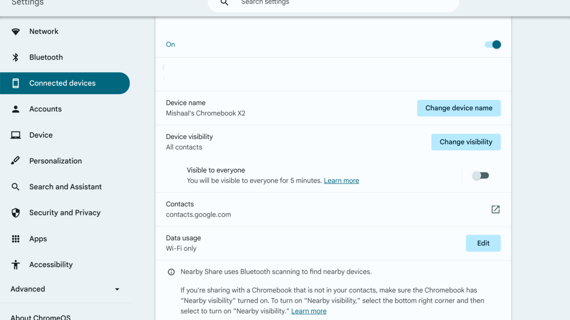Click the Security and Privacy shield icon
The height and width of the screenshot is (320, 570).
[16, 213]
